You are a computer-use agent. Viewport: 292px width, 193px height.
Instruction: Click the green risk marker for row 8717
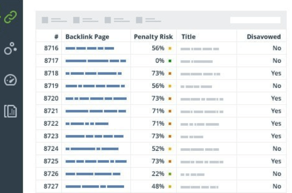[x=170, y=61]
